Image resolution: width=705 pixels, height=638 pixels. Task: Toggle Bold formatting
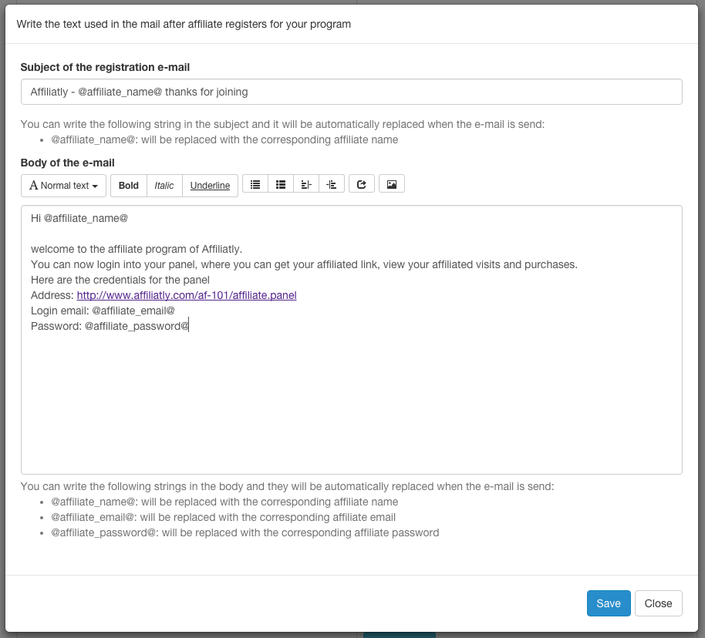point(129,186)
